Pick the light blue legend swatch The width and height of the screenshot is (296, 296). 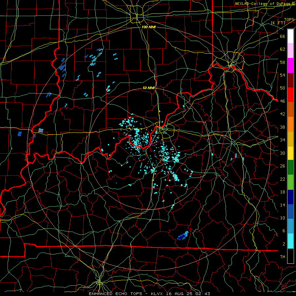(x=290, y=226)
